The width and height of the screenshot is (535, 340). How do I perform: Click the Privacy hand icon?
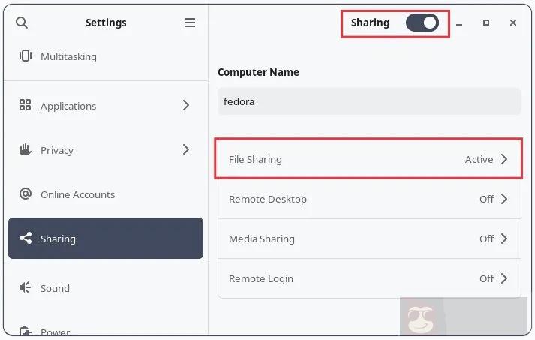tap(26, 150)
